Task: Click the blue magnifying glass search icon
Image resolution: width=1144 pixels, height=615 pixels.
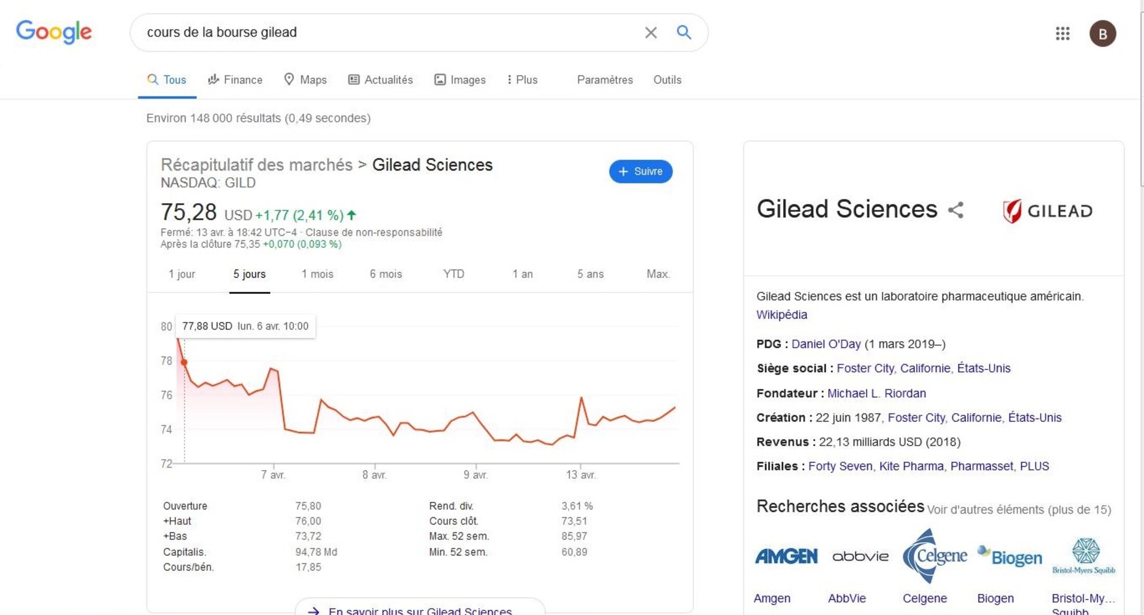Action: click(684, 33)
